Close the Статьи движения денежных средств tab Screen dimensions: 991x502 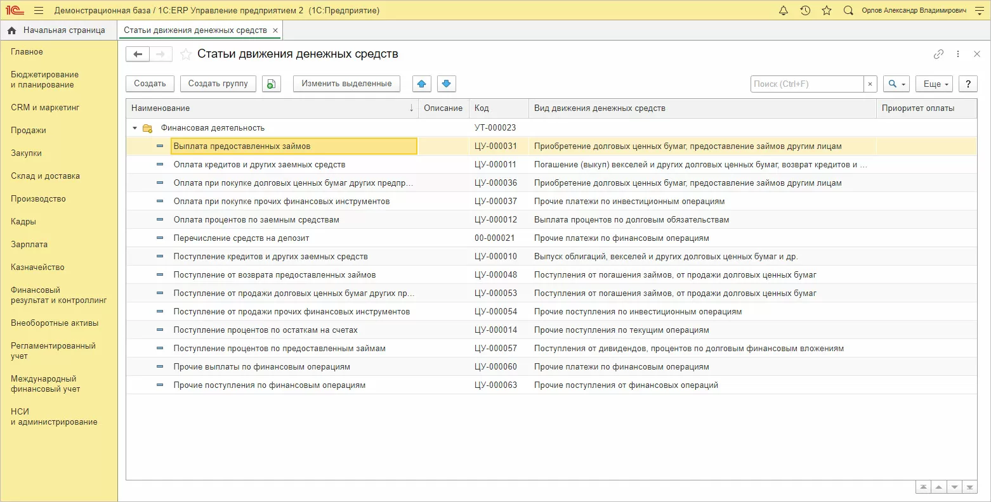(275, 30)
